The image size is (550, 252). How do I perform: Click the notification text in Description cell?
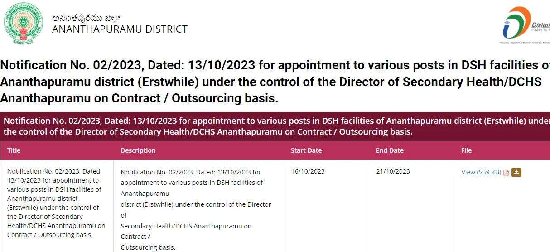pos(196,210)
